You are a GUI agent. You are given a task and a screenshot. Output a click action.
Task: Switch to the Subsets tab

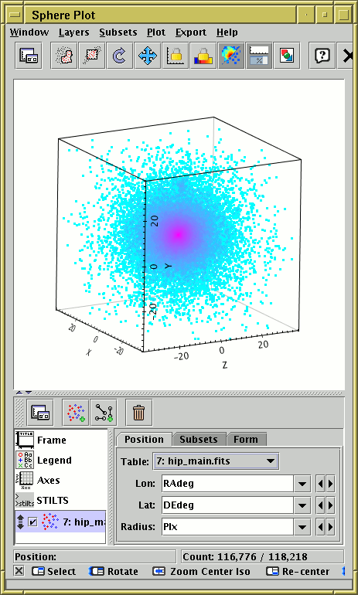click(199, 440)
